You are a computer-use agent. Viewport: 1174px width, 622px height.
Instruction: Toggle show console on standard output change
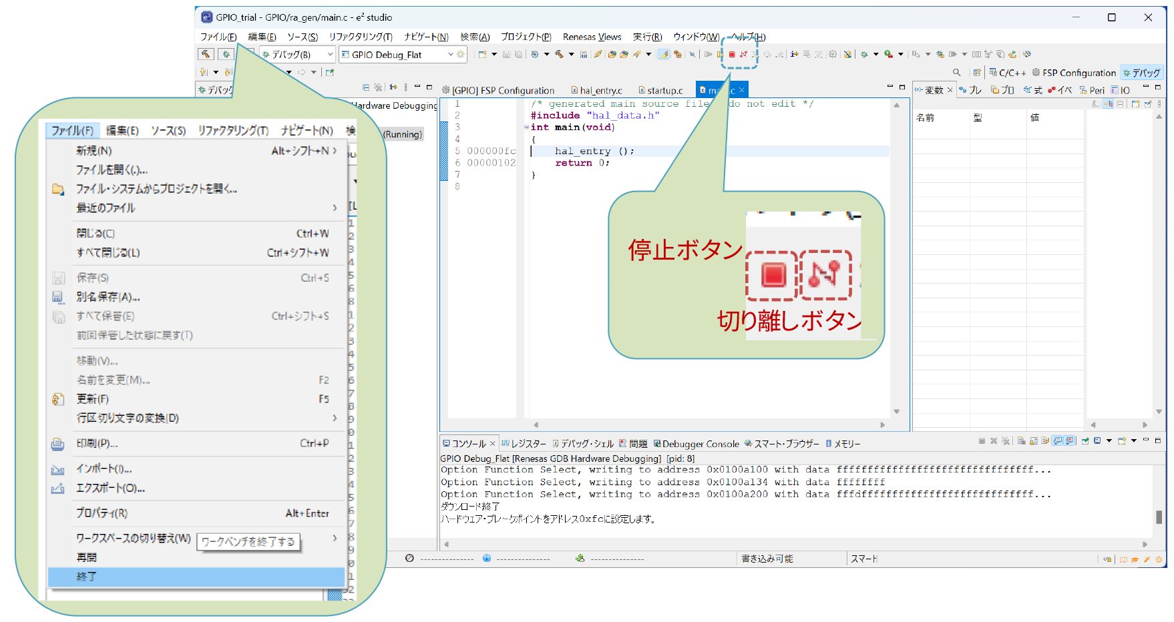pyautogui.click(x=1058, y=441)
